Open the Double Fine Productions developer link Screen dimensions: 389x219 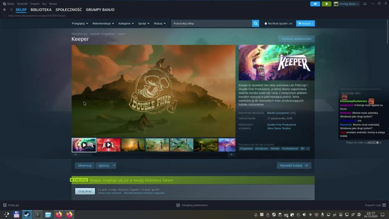click(282, 125)
